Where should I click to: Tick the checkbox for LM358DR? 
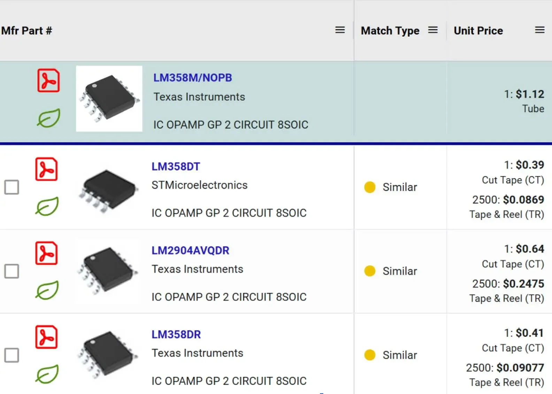click(x=11, y=355)
